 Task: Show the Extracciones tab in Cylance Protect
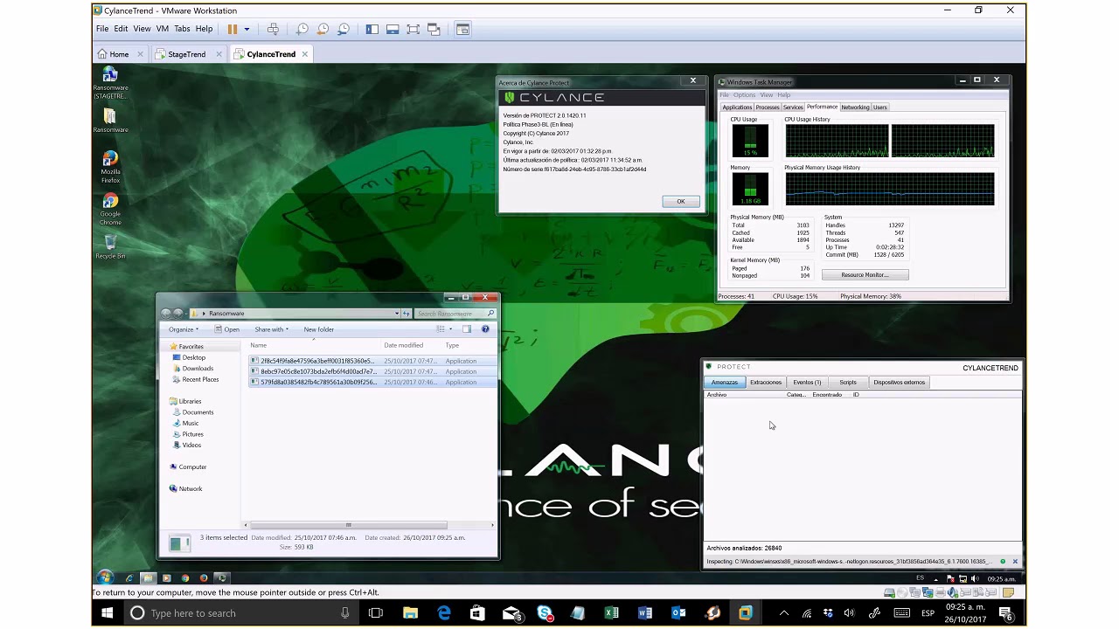(x=766, y=383)
